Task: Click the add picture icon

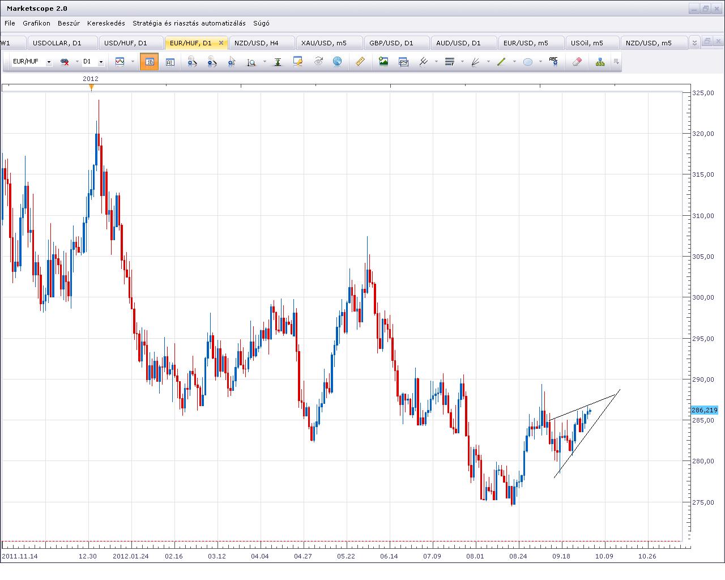Action: (383, 62)
